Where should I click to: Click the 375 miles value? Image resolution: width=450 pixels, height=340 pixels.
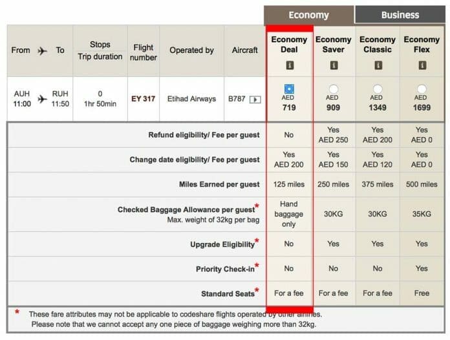coord(378,184)
